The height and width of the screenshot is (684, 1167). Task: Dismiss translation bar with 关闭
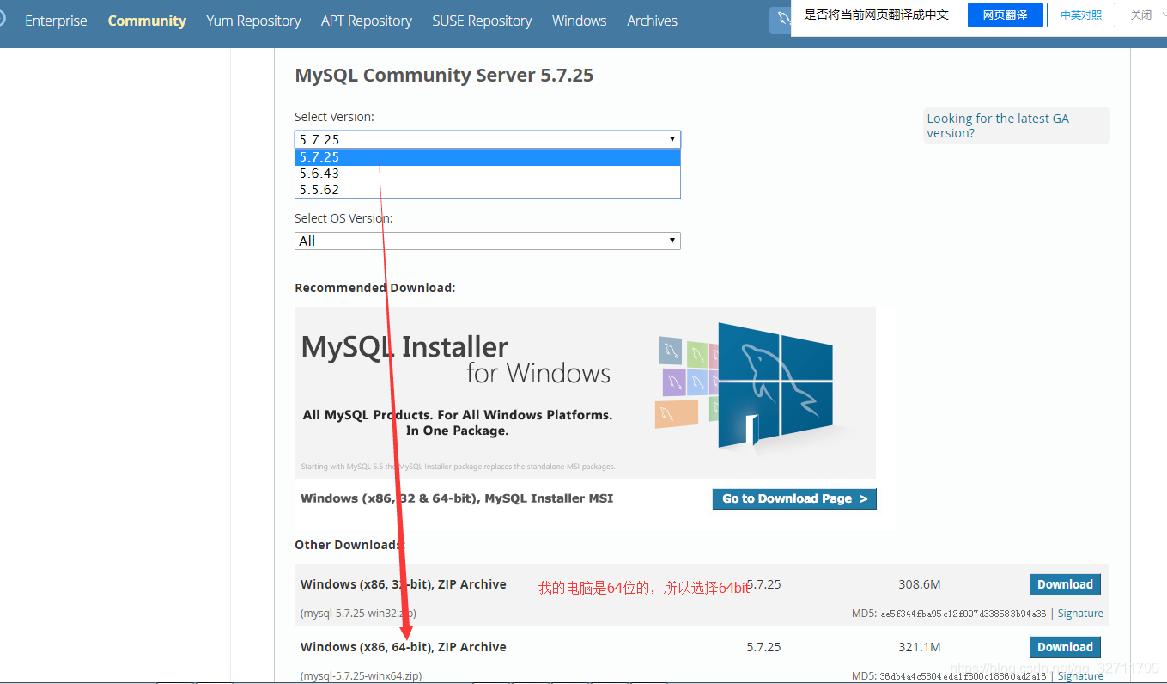(x=1141, y=15)
